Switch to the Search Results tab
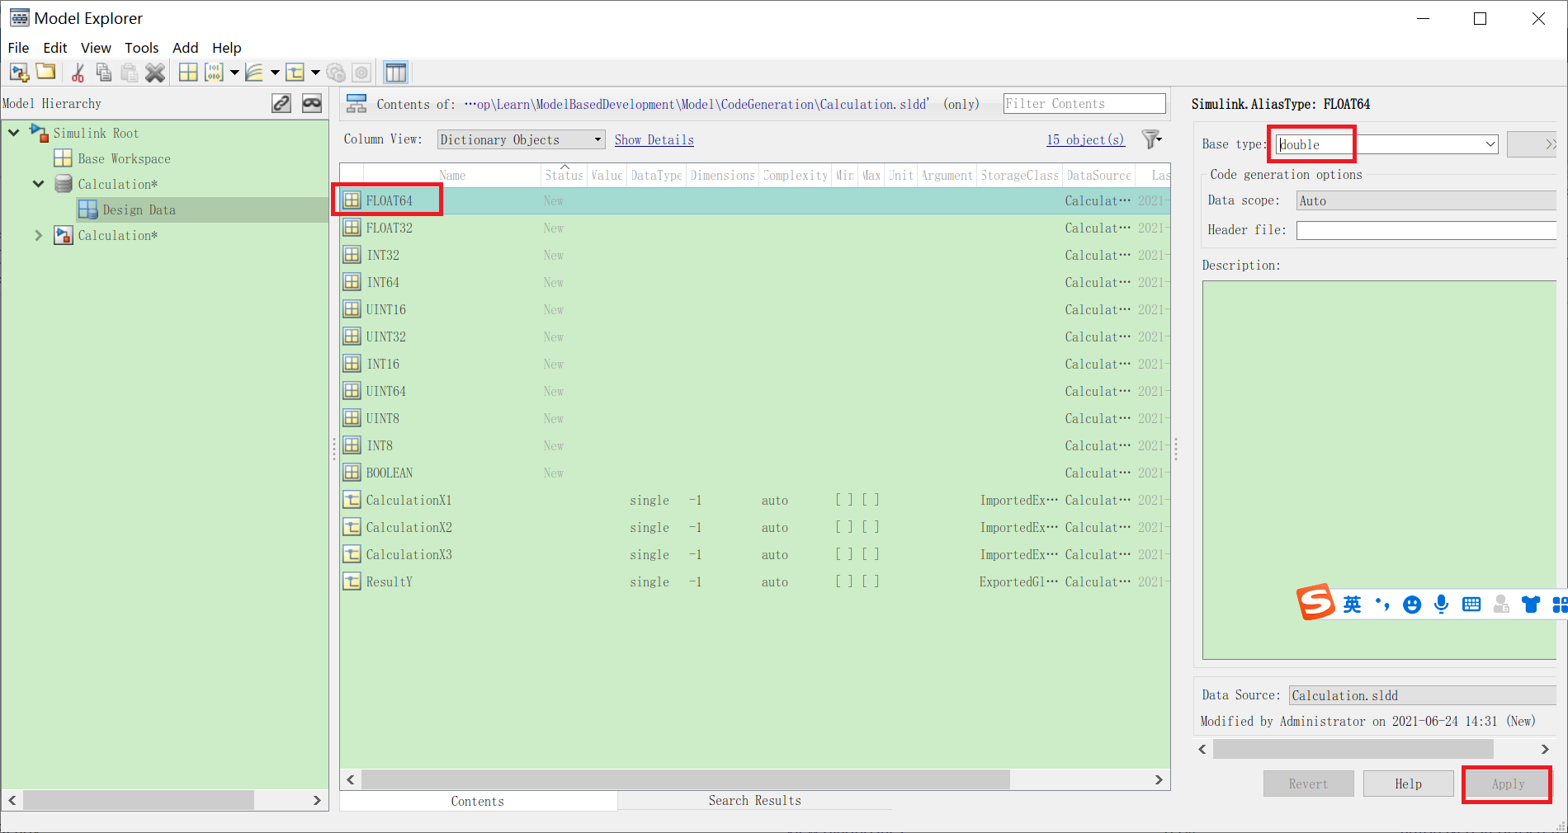Screen dimensions: 1568x833 (x=754, y=801)
